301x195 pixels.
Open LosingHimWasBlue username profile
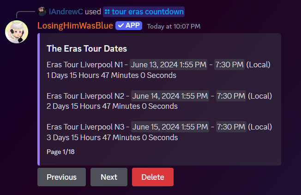[75, 26]
